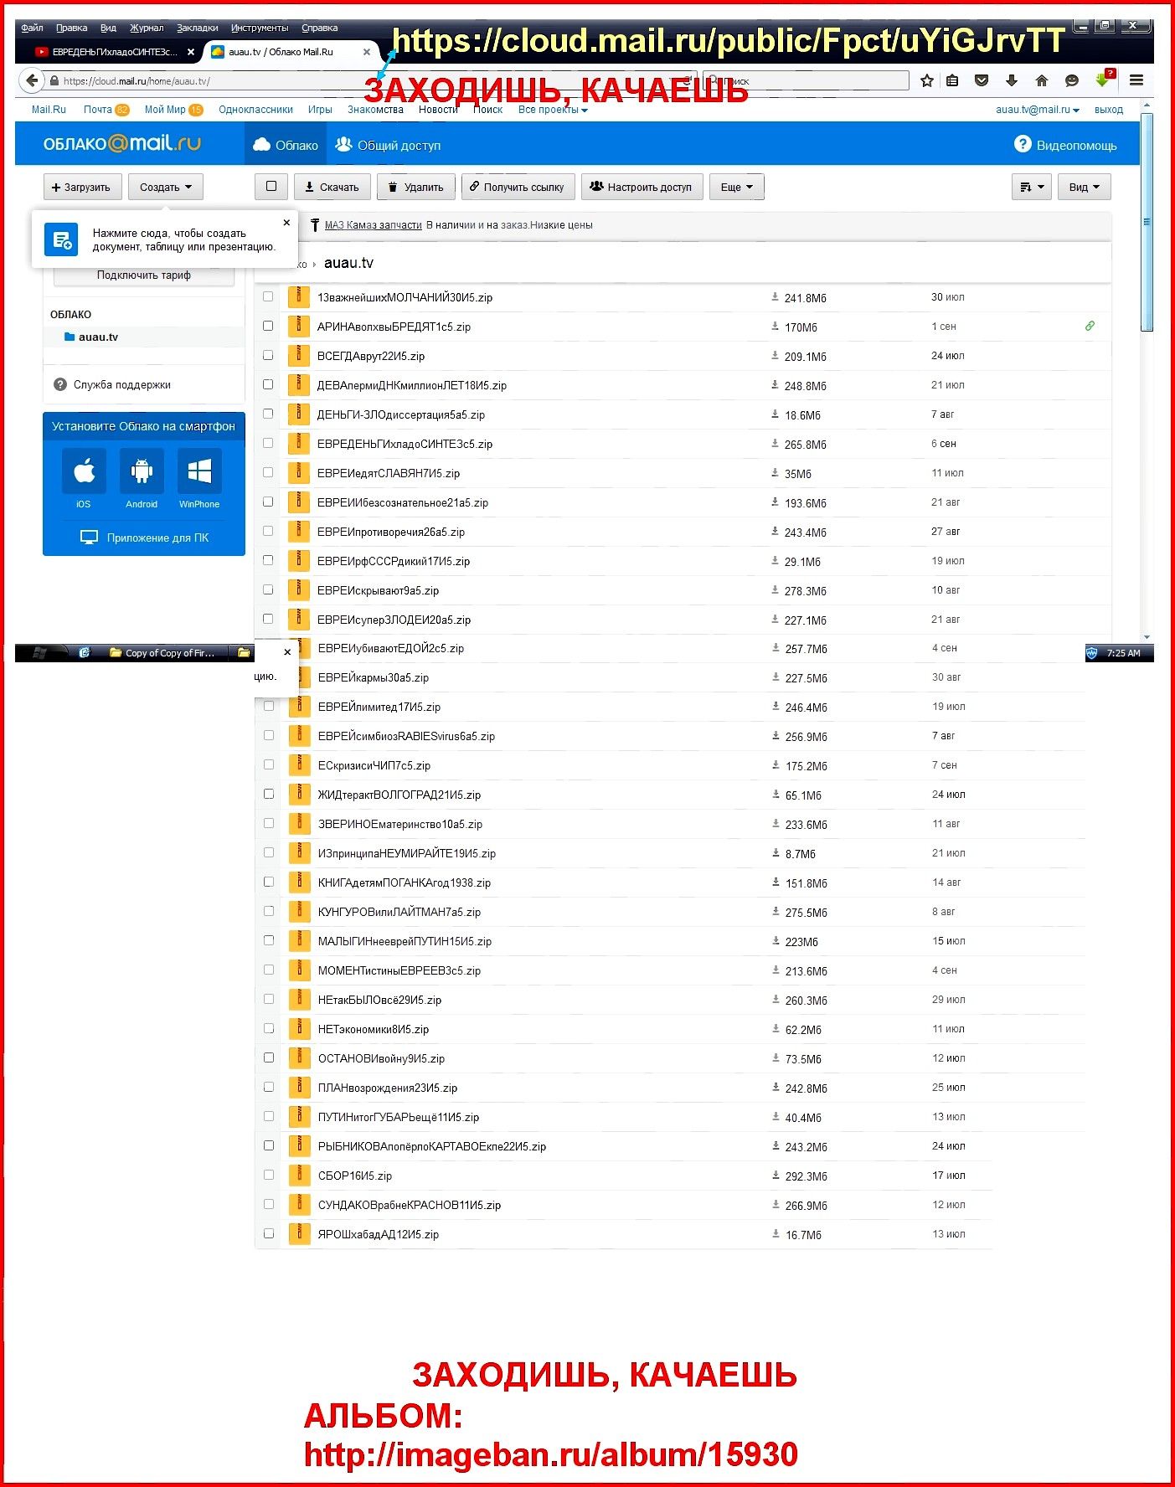Screen dimensions: 1175x1487
Task: Click the system tray shield icon
Action: pyautogui.click(x=1092, y=652)
